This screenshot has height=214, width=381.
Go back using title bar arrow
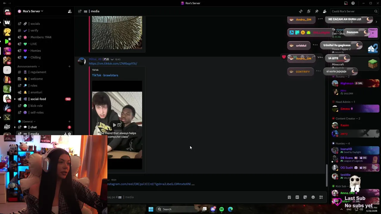pyautogui.click(x=4, y=3)
